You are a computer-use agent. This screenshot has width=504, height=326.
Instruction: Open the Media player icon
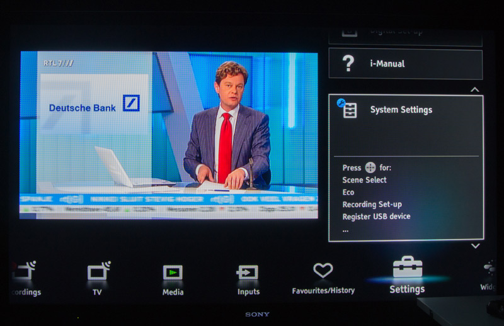(173, 273)
